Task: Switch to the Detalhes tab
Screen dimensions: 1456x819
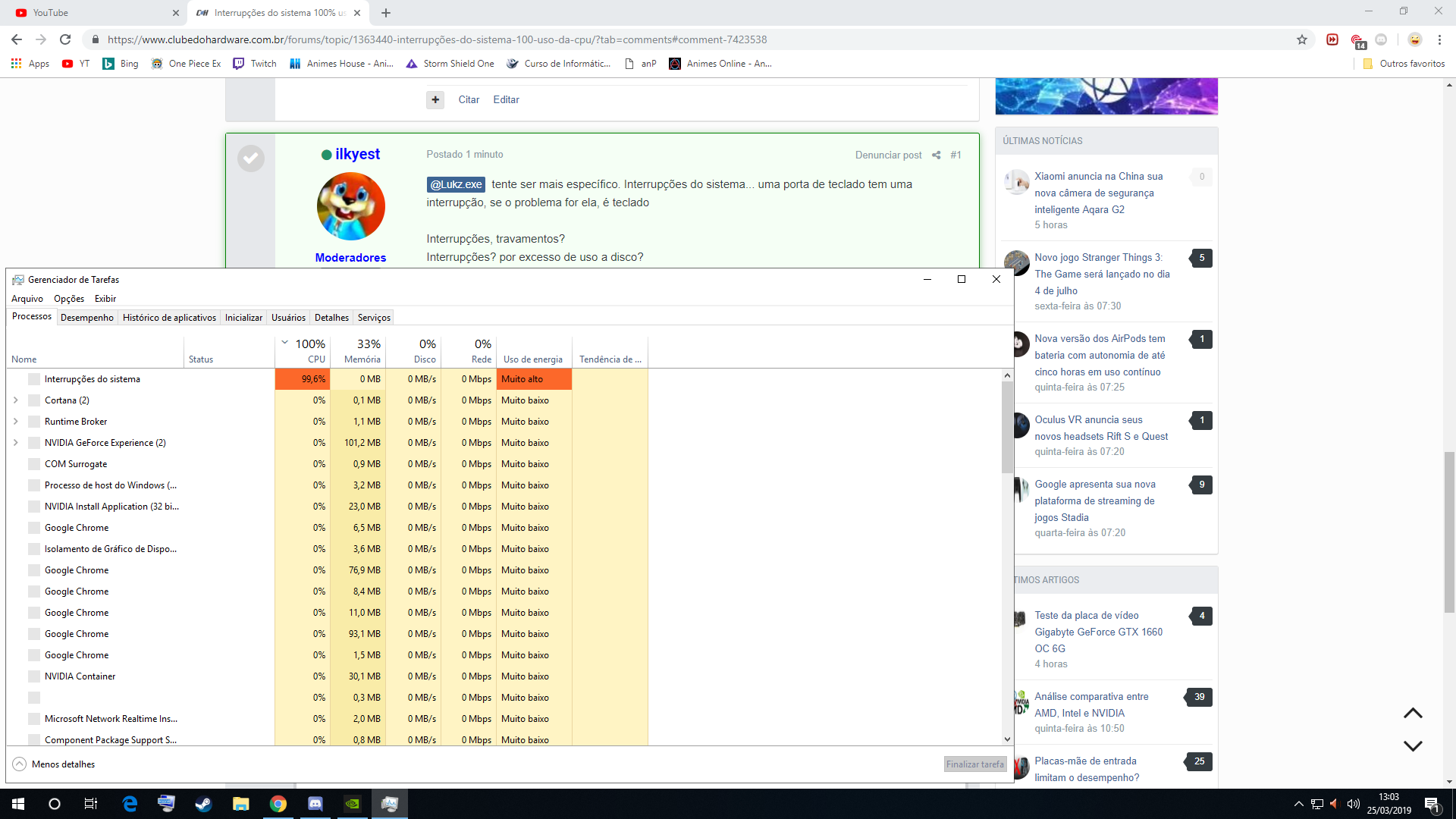Action: click(331, 318)
